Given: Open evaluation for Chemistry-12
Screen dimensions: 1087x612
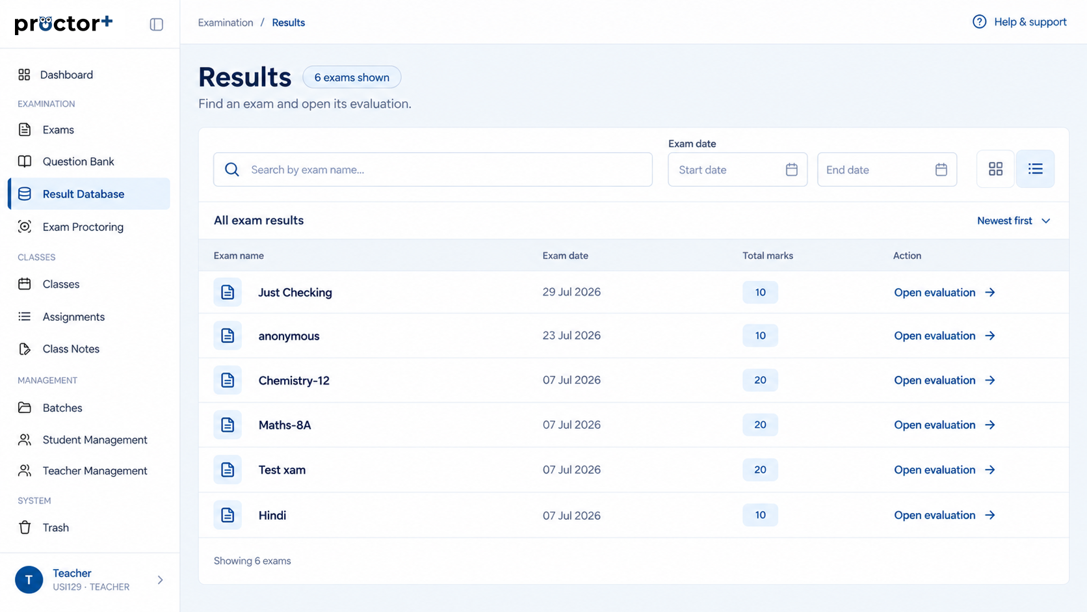Looking at the screenshot, I should click(x=945, y=380).
